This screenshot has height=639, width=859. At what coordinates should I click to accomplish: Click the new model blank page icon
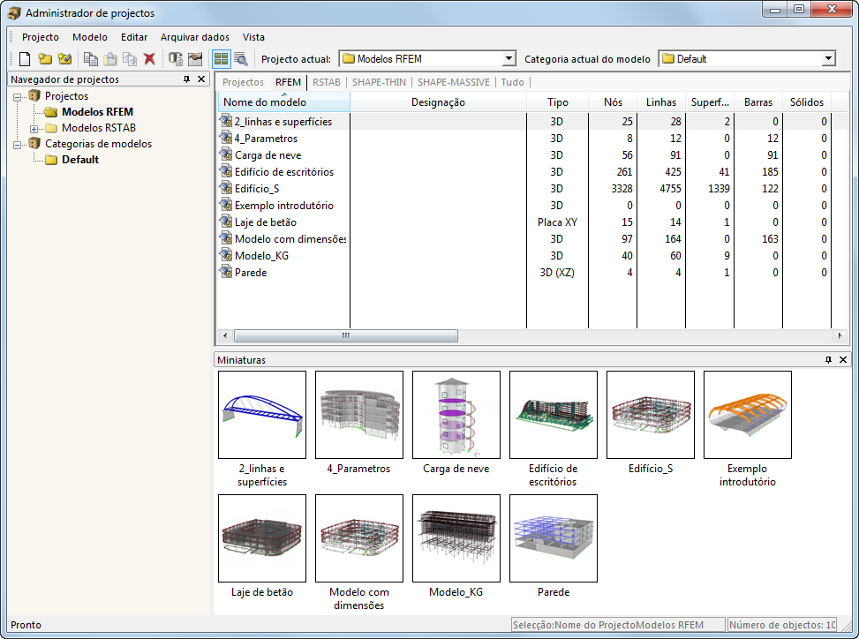tap(25, 58)
